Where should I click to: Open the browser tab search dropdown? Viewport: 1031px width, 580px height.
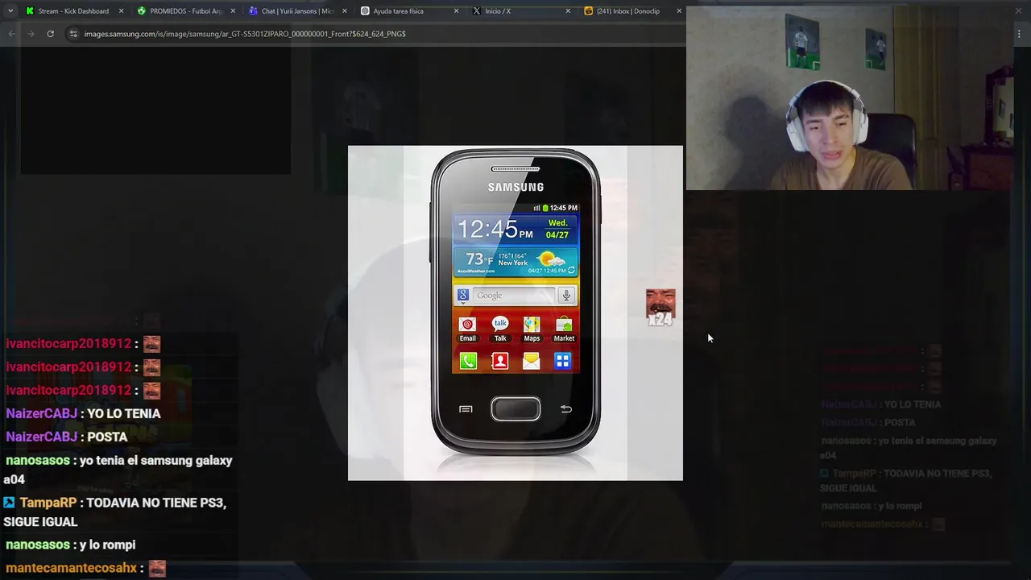coord(10,11)
